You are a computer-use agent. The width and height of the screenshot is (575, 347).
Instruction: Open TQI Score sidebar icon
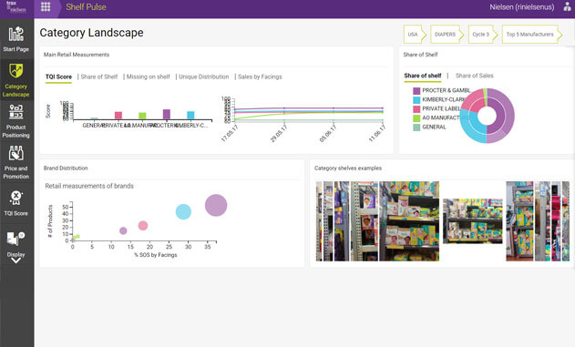tap(15, 198)
